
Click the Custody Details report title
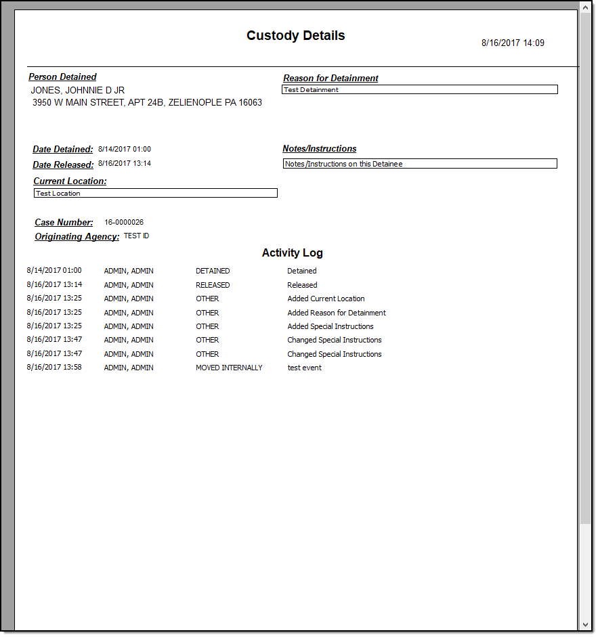(295, 36)
